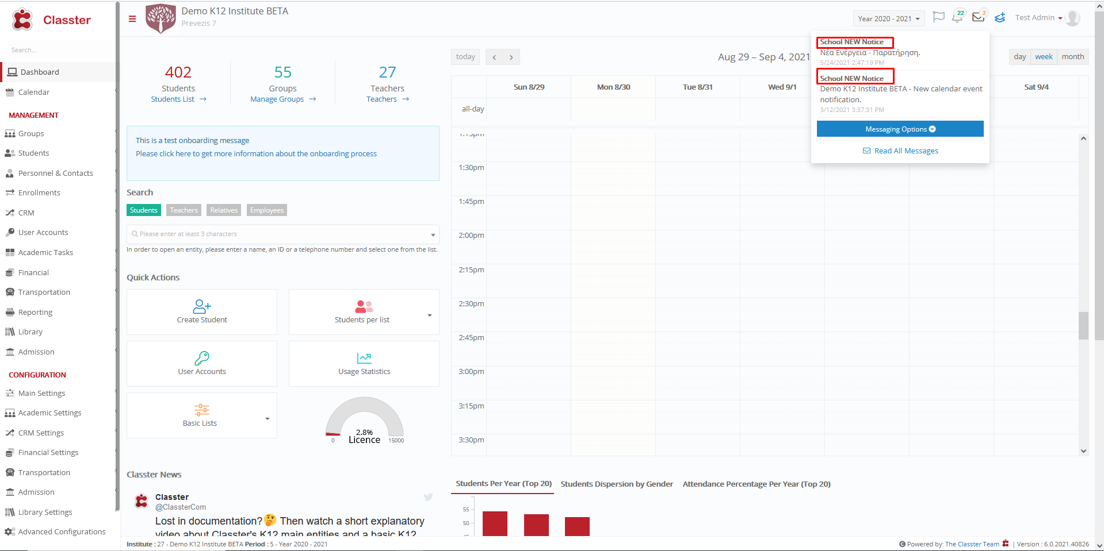Viewport: 1104px width, 551px height.
Task: Open the messages envelope icon
Action: click(979, 17)
